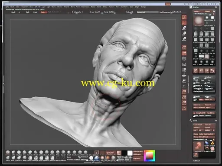
Task: Select the Nudge brush
Action: click(25, 158)
